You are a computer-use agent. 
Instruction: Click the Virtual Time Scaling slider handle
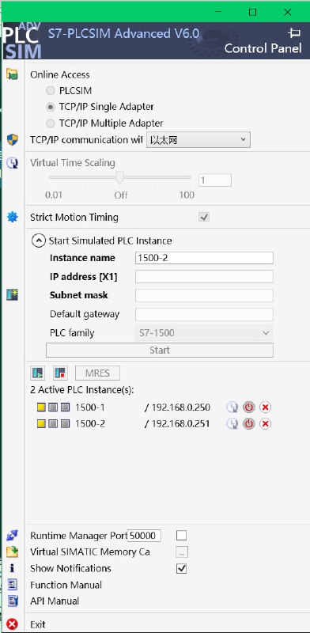119,177
